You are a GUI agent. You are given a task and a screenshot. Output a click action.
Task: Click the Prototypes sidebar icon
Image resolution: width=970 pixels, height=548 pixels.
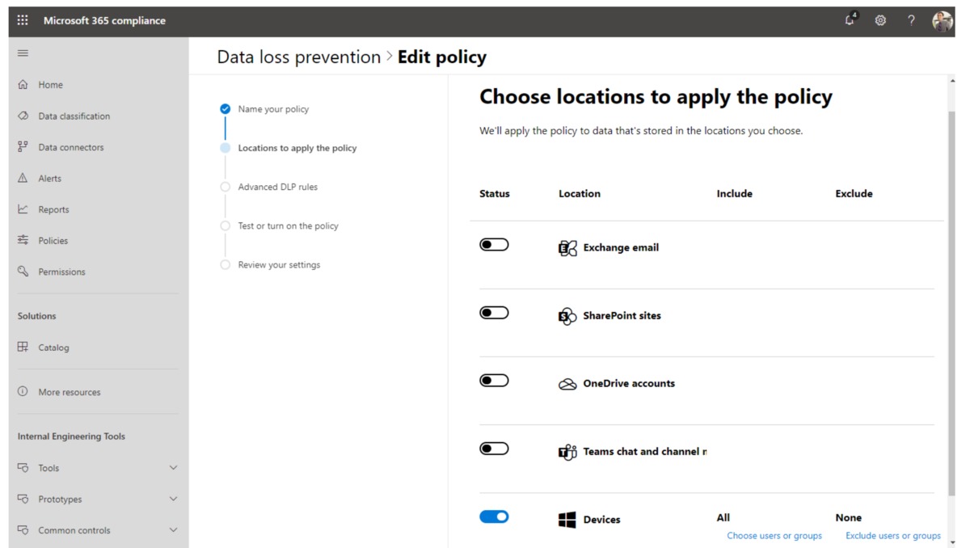23,500
